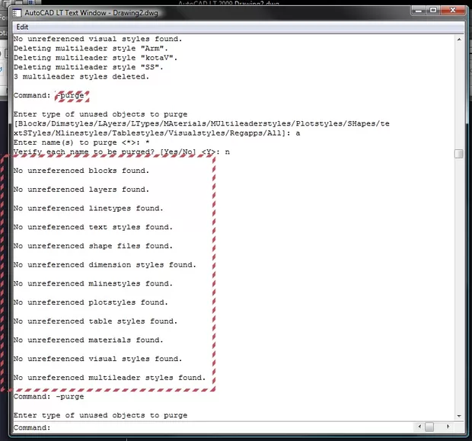Screen dimensions: 472x441
Task: Click the horizontal scrollbar thumb
Action: coord(429,427)
